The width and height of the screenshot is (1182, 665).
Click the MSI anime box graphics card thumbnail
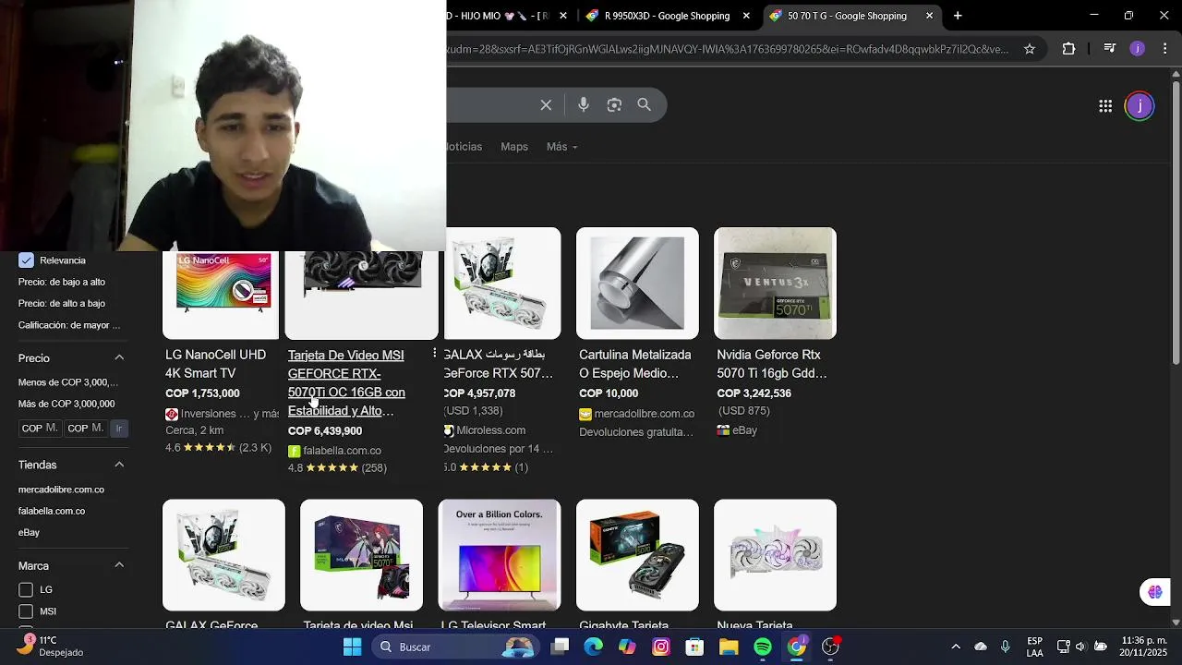click(x=361, y=555)
